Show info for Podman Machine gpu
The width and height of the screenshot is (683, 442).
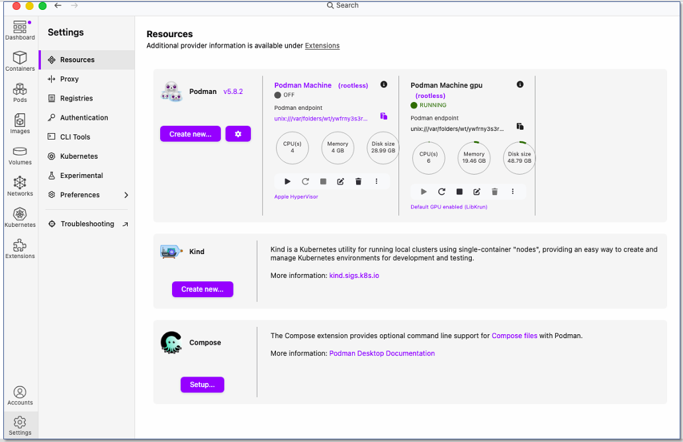(x=520, y=85)
